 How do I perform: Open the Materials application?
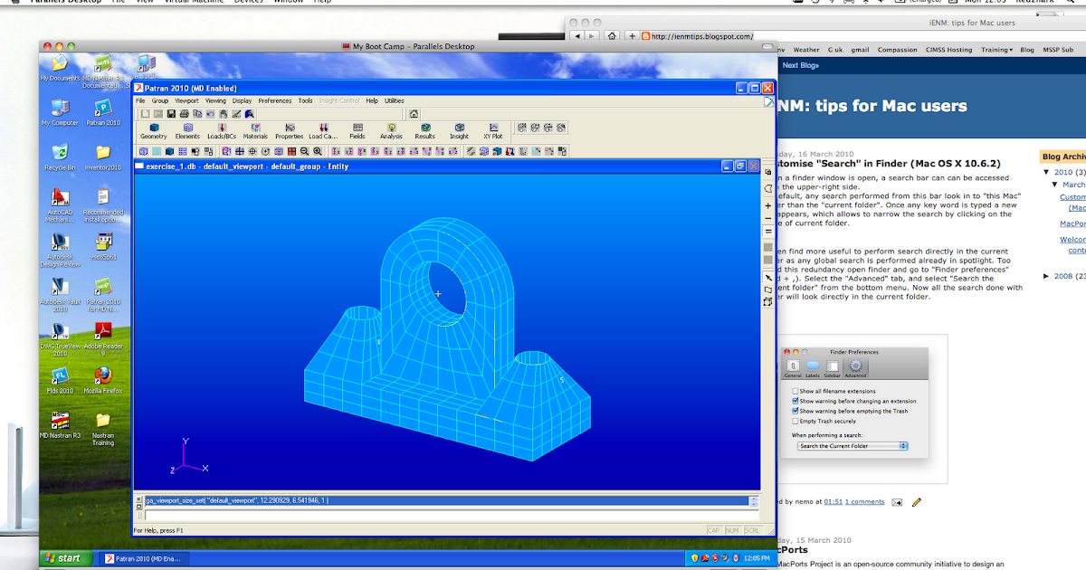[x=255, y=131]
